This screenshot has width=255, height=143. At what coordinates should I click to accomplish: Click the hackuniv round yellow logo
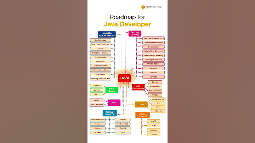click(x=143, y=7)
